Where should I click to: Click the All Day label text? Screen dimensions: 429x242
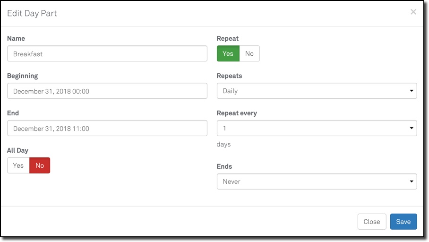pos(18,150)
